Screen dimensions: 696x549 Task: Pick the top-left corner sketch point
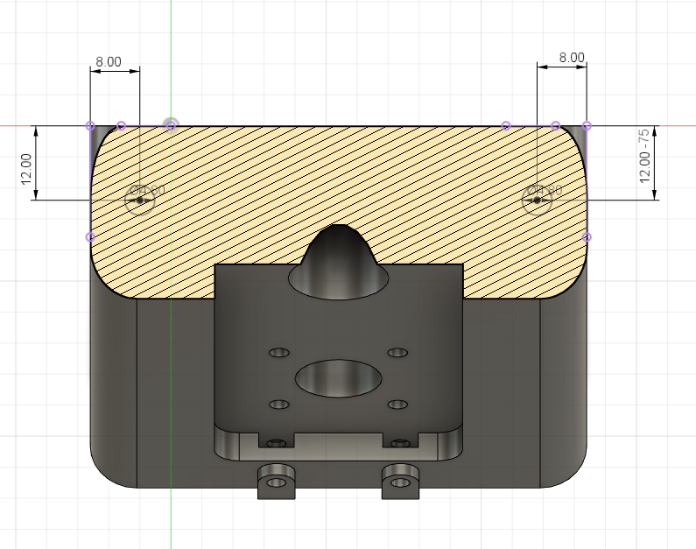[90, 125]
